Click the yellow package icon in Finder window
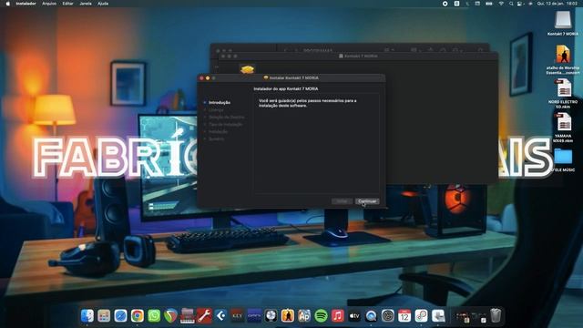583x328 pixels. 247,69
